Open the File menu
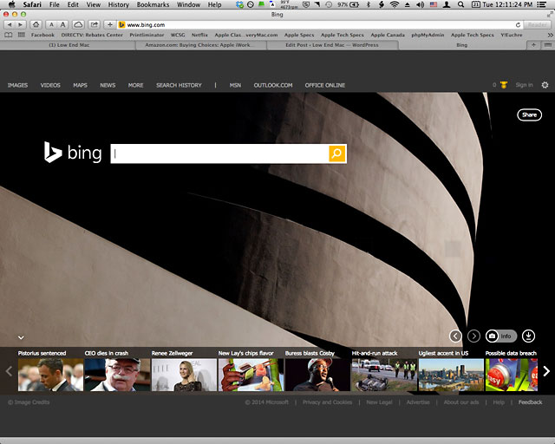The width and height of the screenshot is (555, 444). click(x=54, y=4)
